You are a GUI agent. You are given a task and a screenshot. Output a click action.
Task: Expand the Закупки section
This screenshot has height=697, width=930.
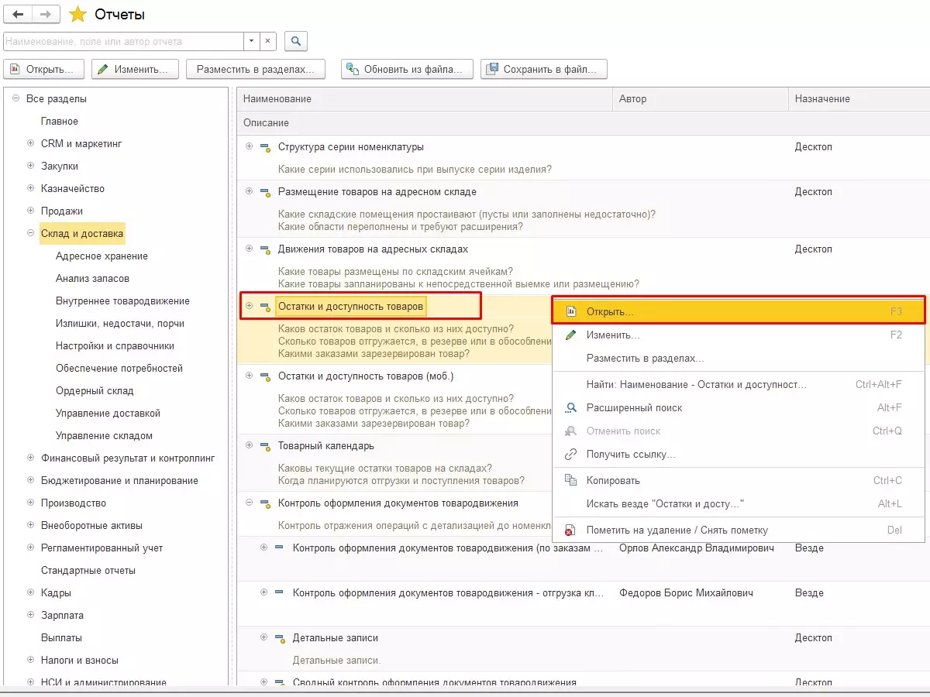point(31,166)
